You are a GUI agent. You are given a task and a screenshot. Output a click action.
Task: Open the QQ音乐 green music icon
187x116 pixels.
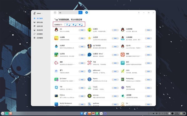pyautogui.click(x=90, y=30)
